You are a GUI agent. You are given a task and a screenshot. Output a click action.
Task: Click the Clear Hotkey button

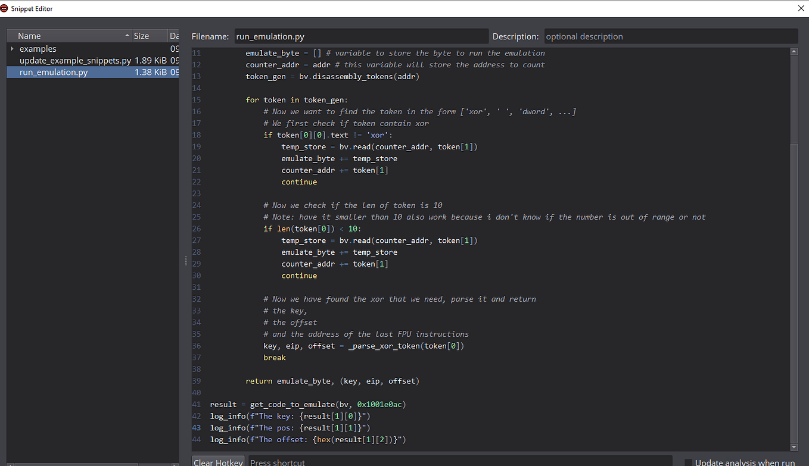click(218, 462)
